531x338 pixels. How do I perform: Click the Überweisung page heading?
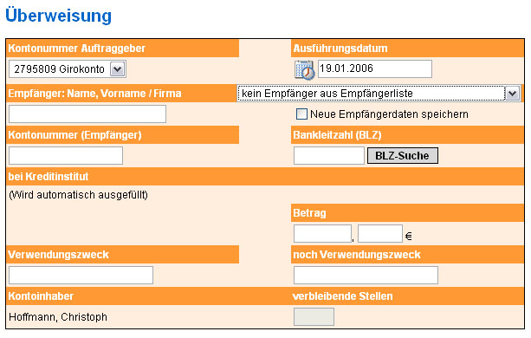58,16
